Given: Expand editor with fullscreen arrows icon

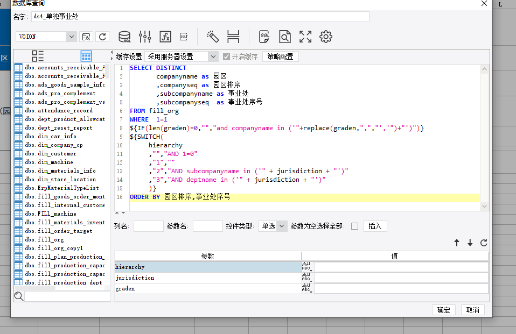Looking at the screenshot, I should (305, 37).
